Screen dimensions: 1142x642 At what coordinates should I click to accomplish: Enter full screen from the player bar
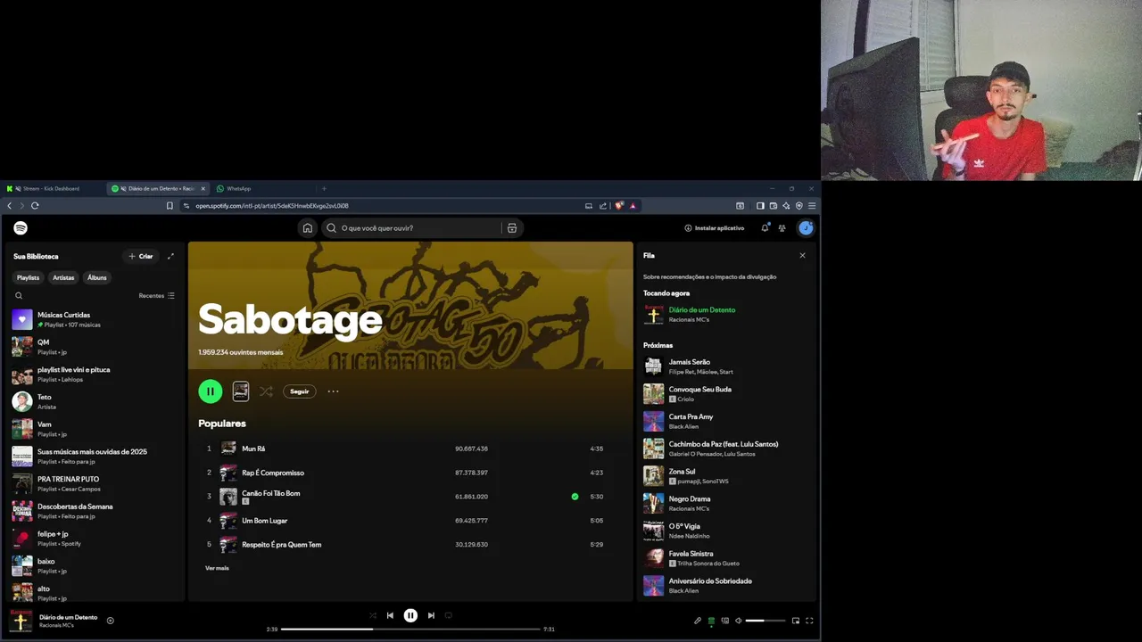pyautogui.click(x=809, y=621)
